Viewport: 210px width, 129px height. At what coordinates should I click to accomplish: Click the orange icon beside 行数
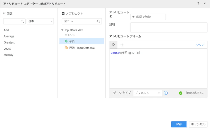66,47
